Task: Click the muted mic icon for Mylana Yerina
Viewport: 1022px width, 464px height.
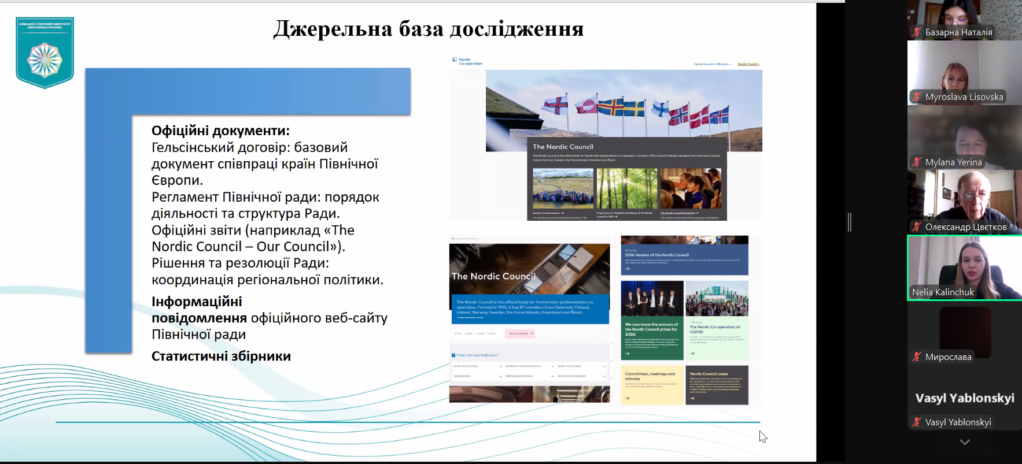Action: [916, 162]
